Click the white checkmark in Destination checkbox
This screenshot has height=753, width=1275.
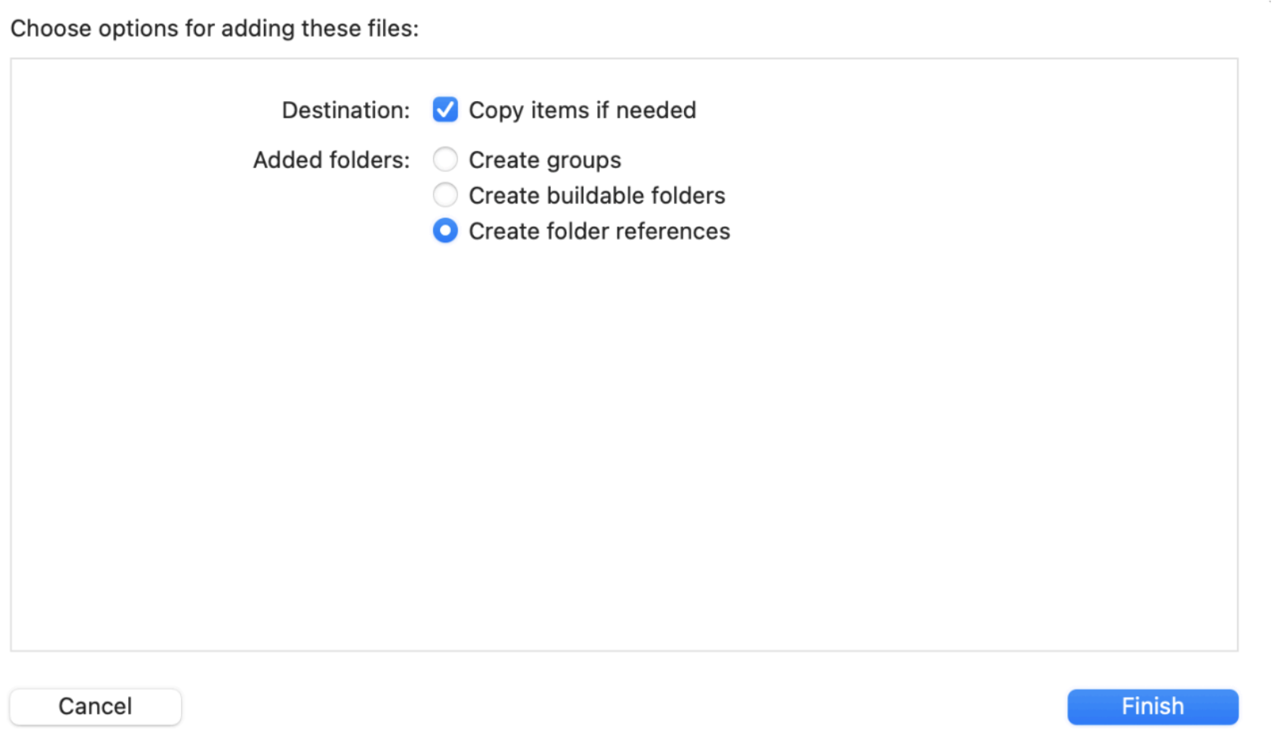point(445,110)
